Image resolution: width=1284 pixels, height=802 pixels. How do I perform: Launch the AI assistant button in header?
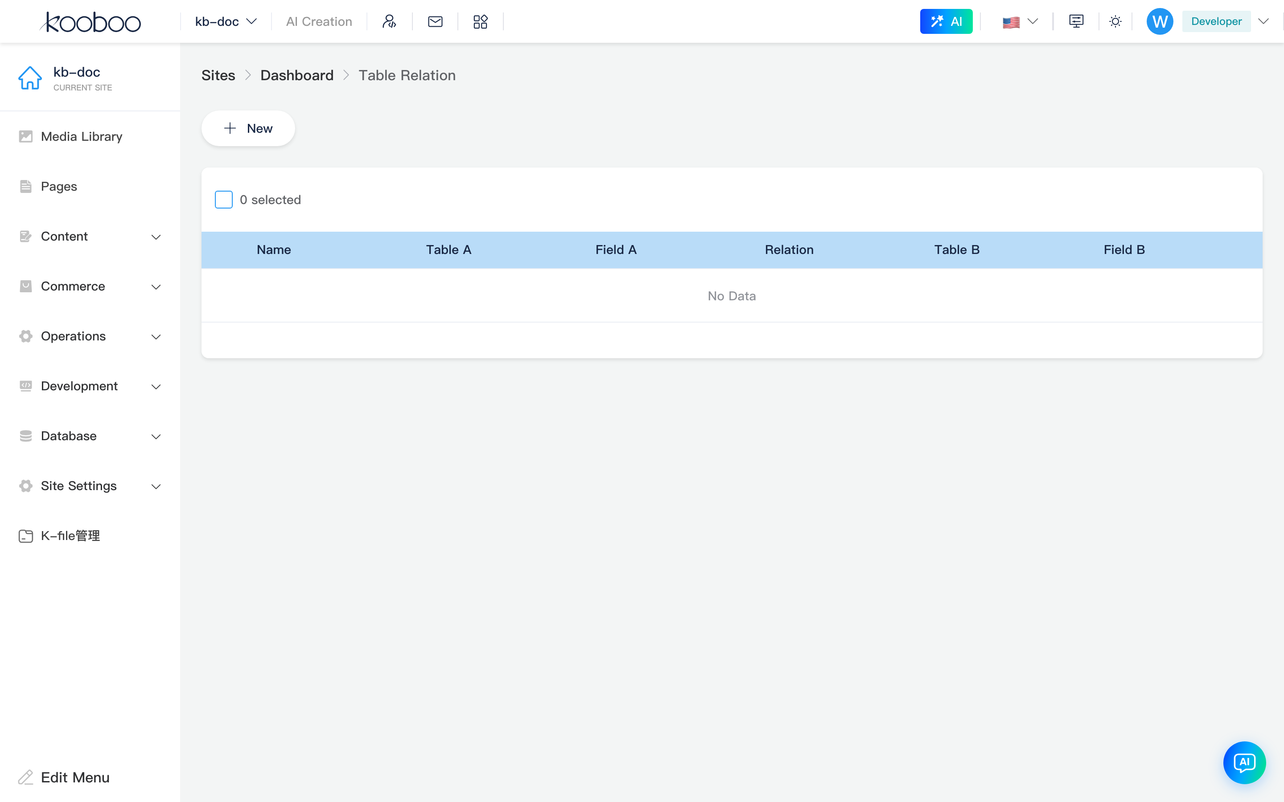(946, 22)
